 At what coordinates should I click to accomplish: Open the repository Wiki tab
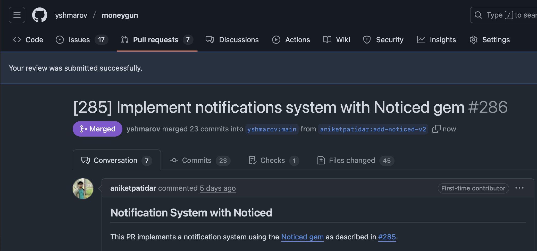[337, 40]
